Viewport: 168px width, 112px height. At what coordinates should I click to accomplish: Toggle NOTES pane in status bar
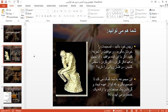107,111
